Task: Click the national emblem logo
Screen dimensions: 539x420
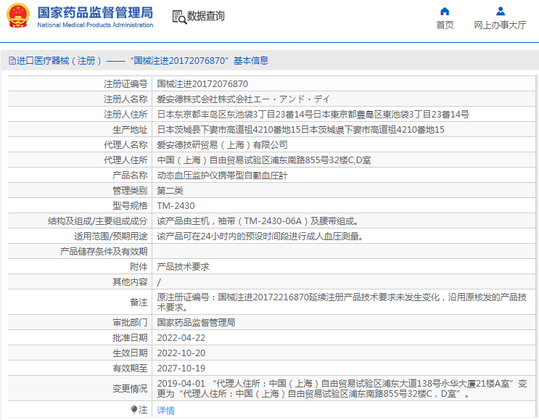Action: pyautogui.click(x=18, y=16)
